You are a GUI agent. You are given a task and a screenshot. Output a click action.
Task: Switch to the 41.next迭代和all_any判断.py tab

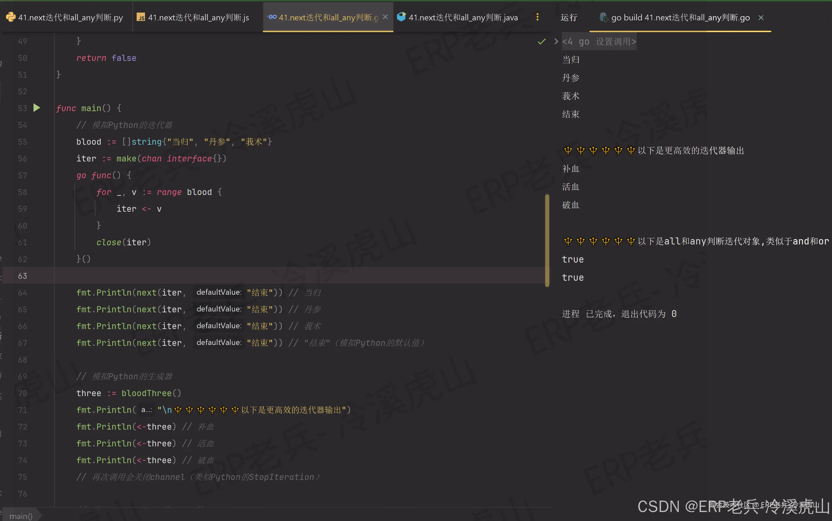click(x=70, y=18)
